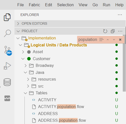Expand the Asset logical unit
This screenshot has width=126, height=124.
click(23, 52)
